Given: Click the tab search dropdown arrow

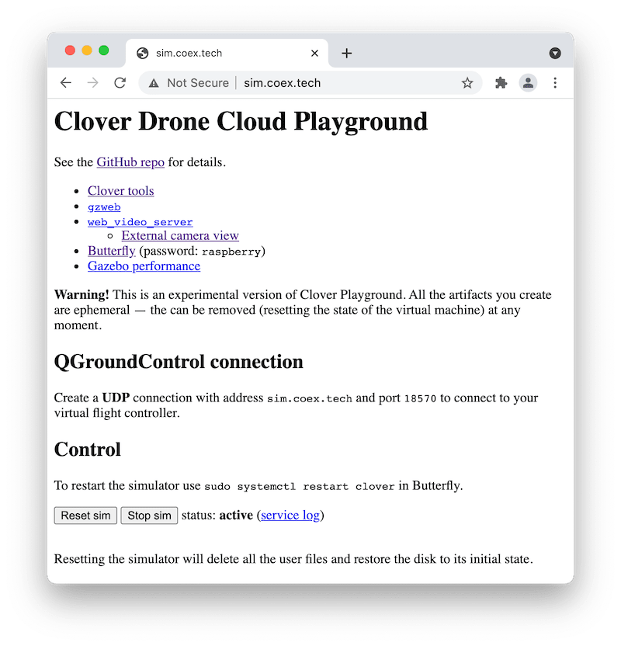Looking at the screenshot, I should 555,53.
